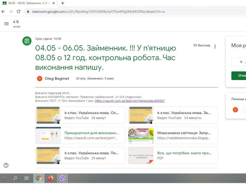Click the Windows taskbar search icon

point(15,178)
